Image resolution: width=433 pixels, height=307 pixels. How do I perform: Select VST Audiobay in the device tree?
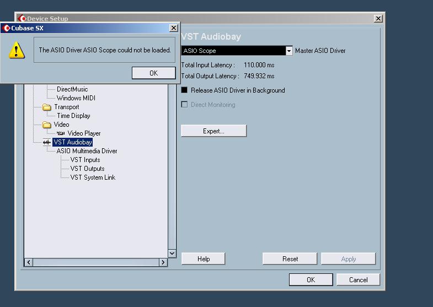pyautogui.click(x=73, y=142)
